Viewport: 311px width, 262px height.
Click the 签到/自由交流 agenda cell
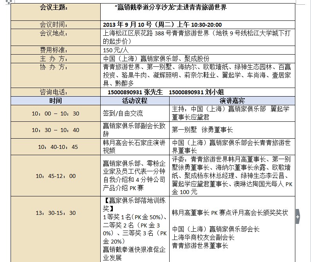(123, 114)
